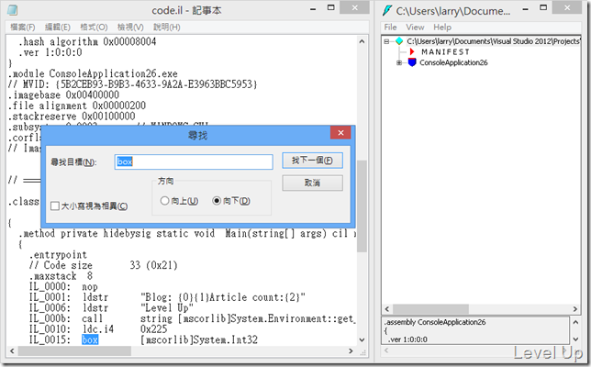Image resolution: width=591 pixels, height=367 pixels.
Task: Click the cyan diamond assembly root icon
Action: pos(399,41)
